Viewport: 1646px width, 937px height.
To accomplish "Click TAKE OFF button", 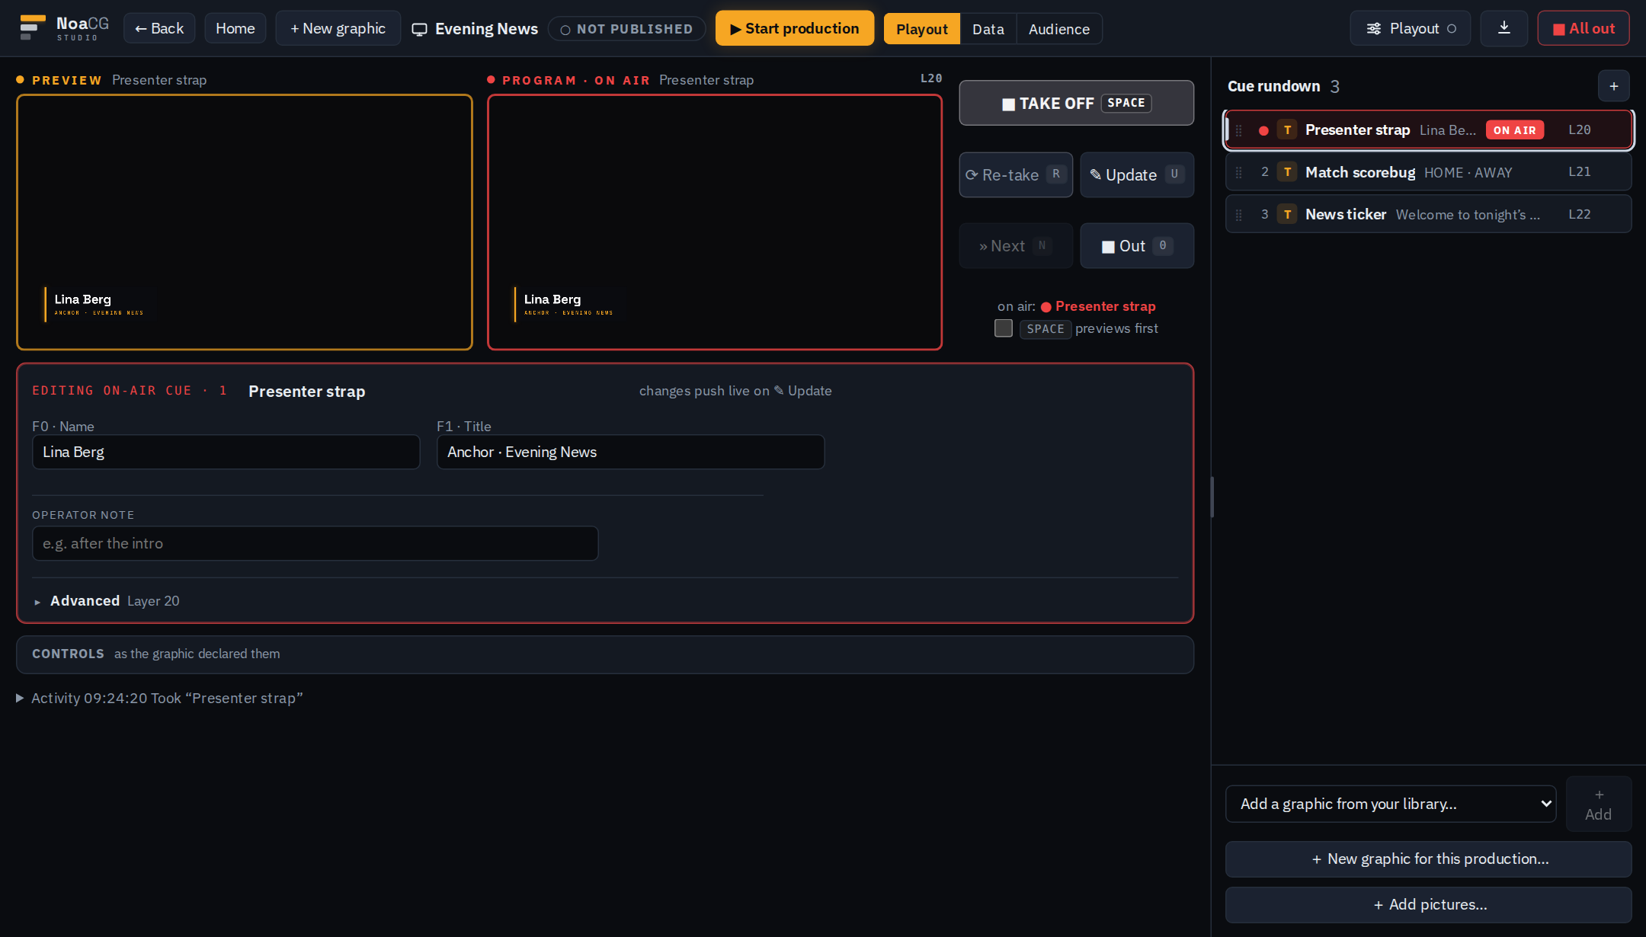I will pos(1076,103).
